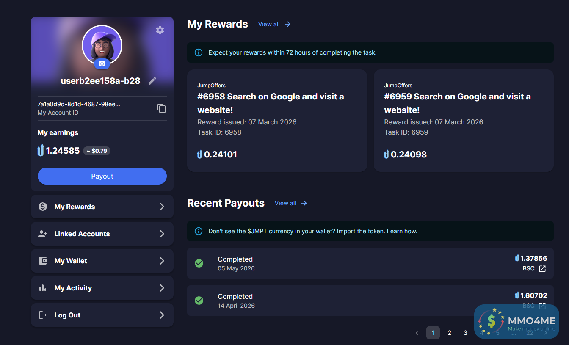Expand chevron on Log Out row
Screen dimensions: 569x345
click(162, 315)
